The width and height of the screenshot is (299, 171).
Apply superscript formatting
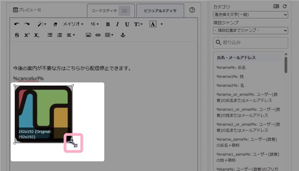(27, 35)
